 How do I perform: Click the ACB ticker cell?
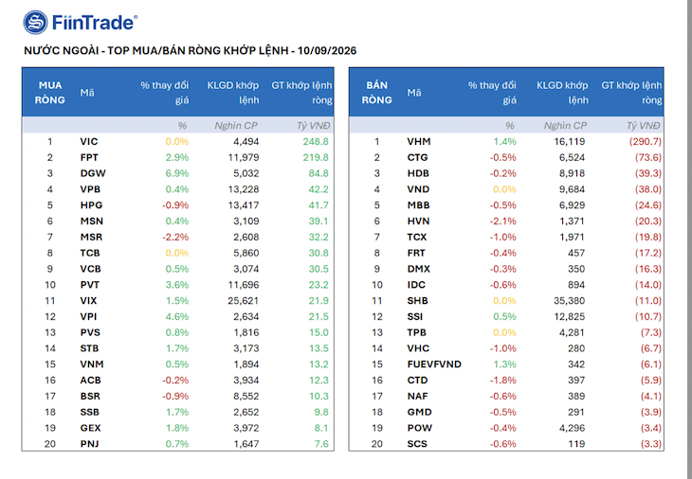tap(90, 380)
